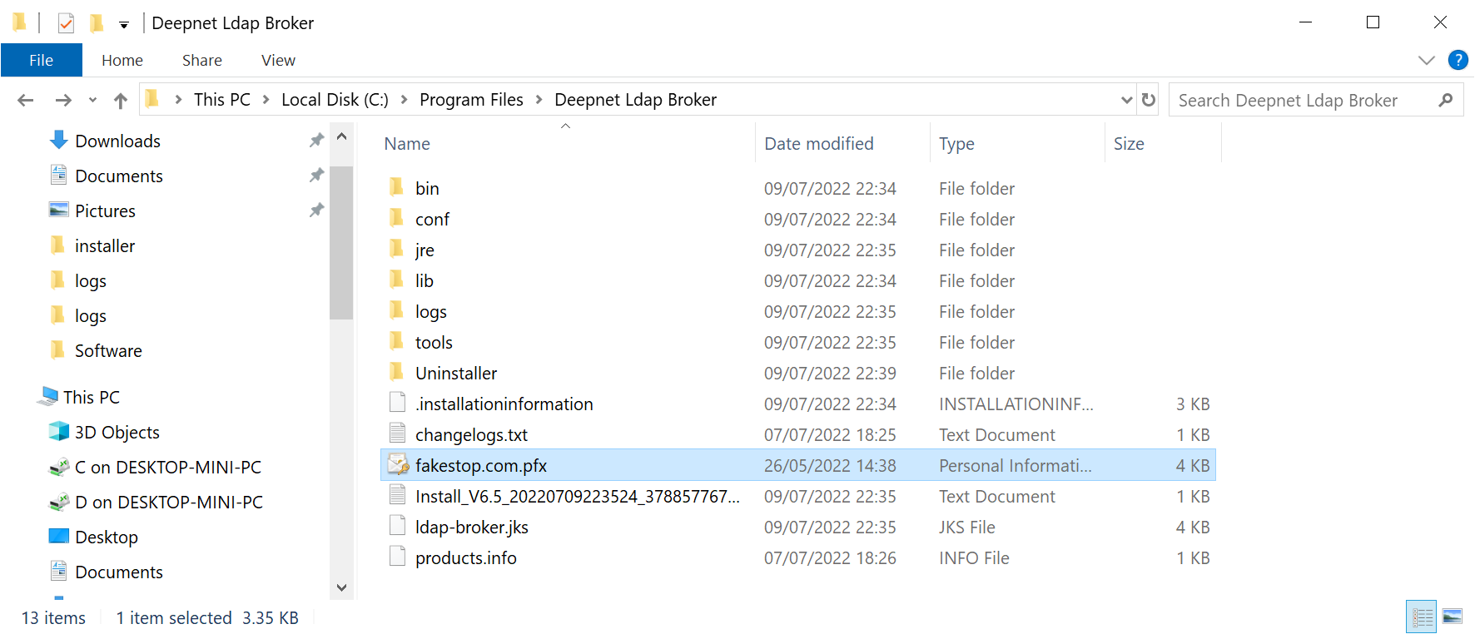Switch to the View ribbon tab

278,60
